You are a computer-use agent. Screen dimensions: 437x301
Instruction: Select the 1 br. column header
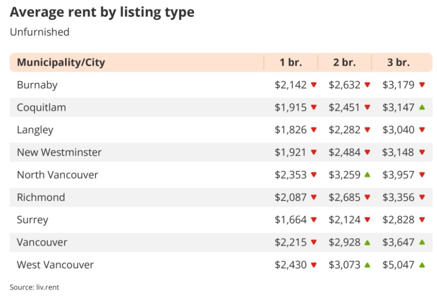click(291, 62)
